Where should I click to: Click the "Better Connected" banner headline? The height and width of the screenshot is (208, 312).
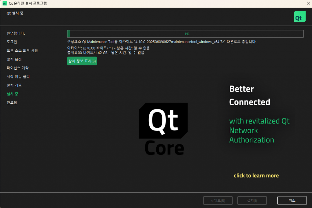click(x=249, y=95)
